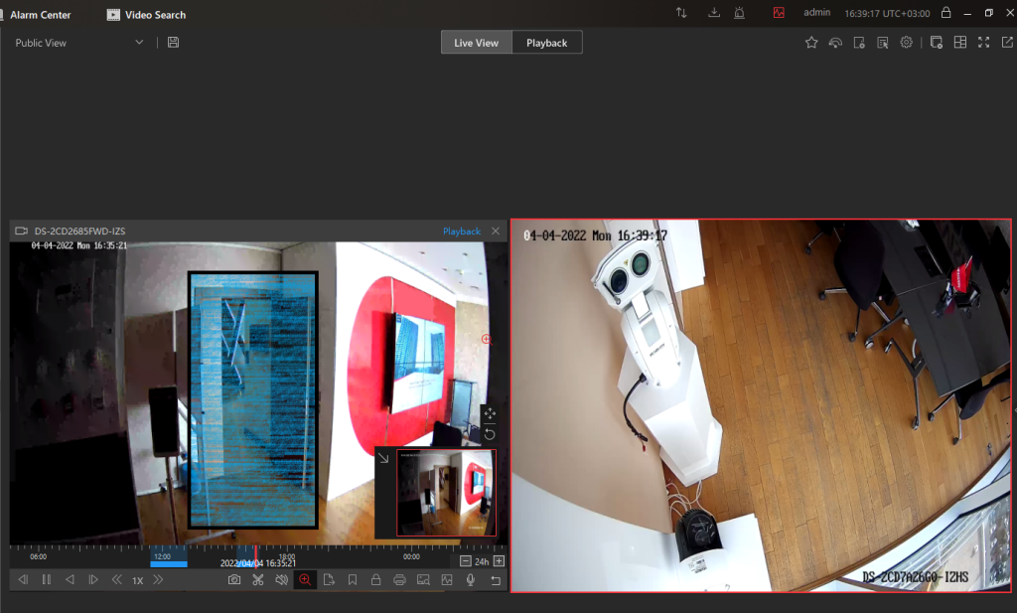
Task: Open window division layout grid icon
Action: click(x=959, y=43)
